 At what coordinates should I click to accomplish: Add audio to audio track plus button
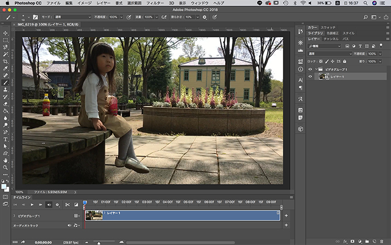tap(286, 225)
